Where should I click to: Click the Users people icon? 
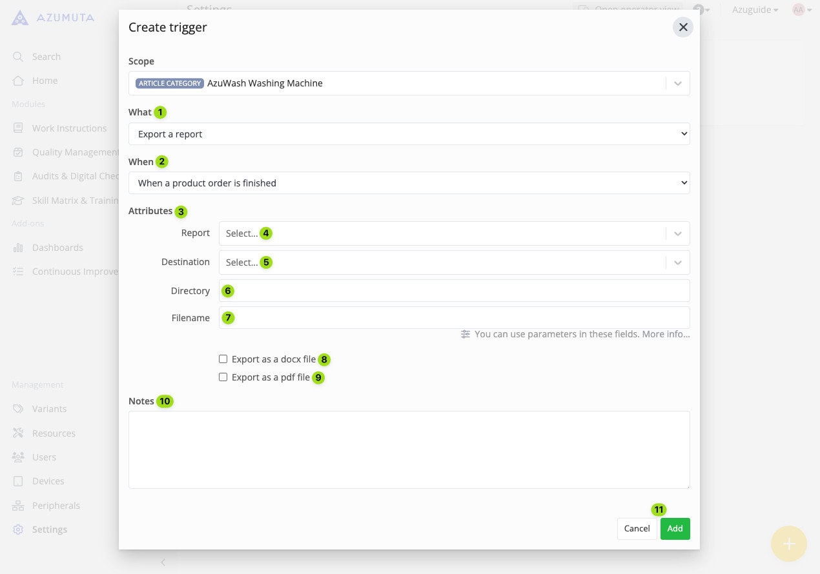click(18, 457)
